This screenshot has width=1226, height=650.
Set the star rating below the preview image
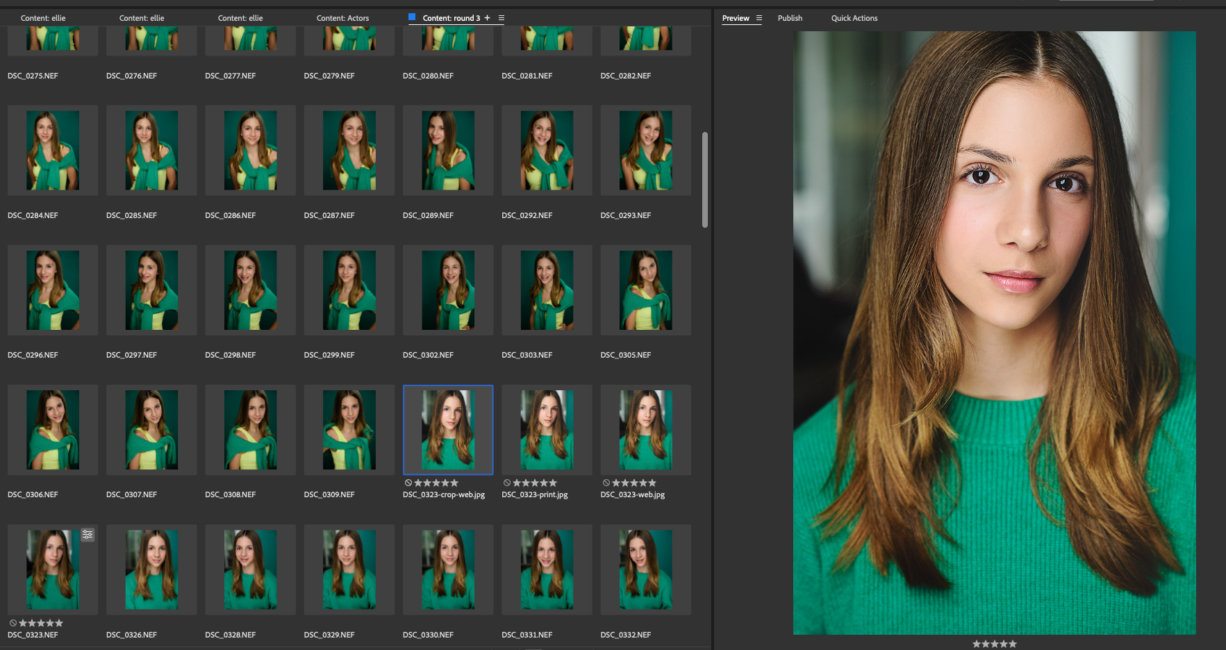[995, 643]
